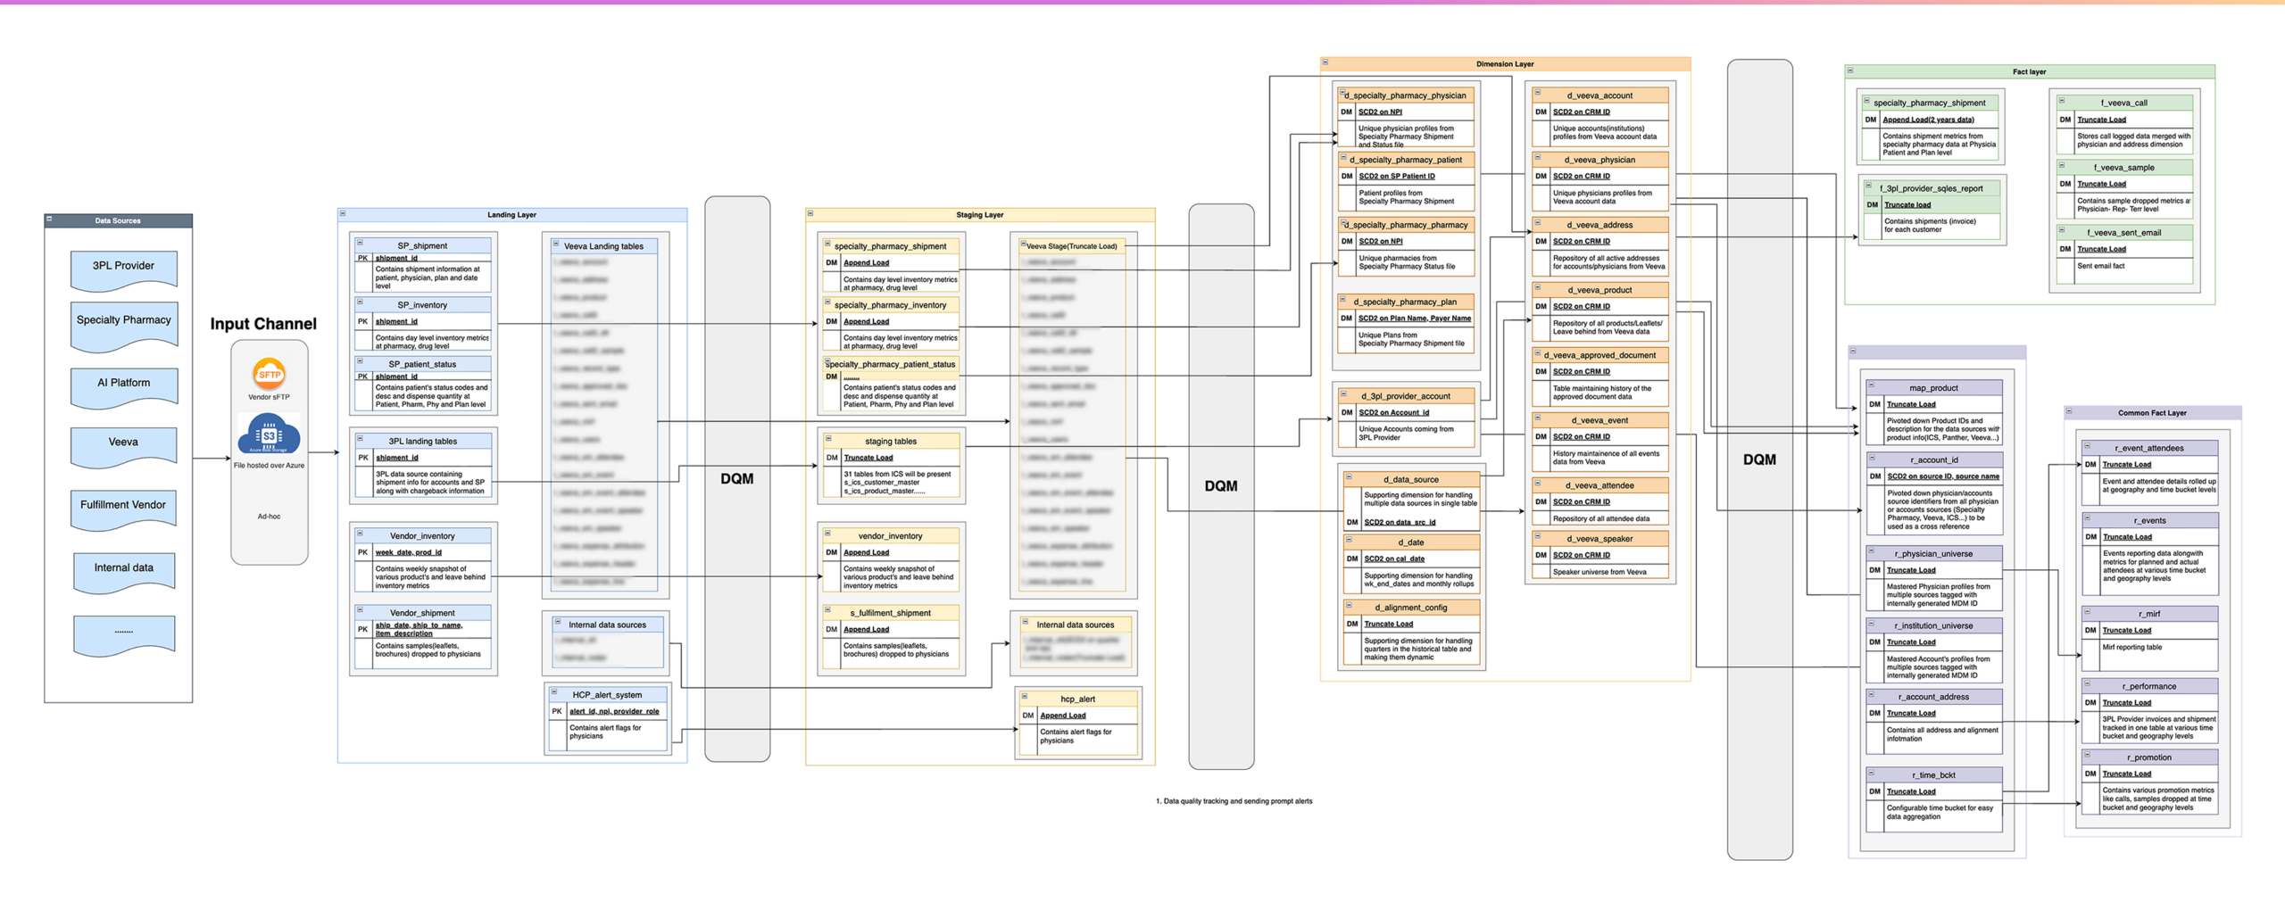This screenshot has height=902, width=2285.
Task: Click the blue S3 Azure storage icon
Action: point(269,434)
